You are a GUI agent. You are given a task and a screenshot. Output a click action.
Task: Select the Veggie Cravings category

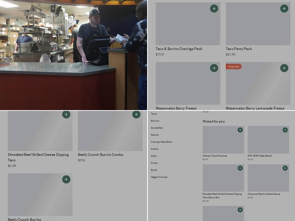tap(159, 177)
